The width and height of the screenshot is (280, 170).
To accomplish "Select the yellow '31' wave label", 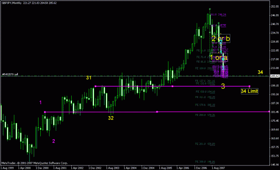I will [89, 78].
